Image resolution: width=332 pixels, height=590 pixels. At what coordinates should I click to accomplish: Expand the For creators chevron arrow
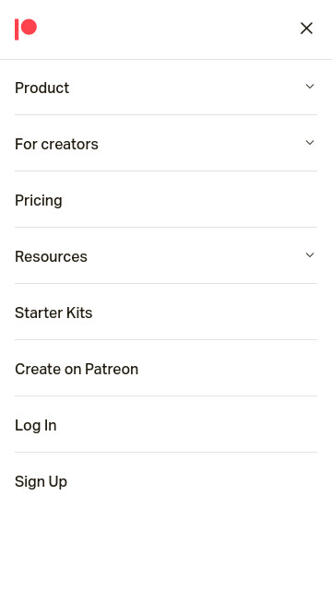click(x=310, y=143)
